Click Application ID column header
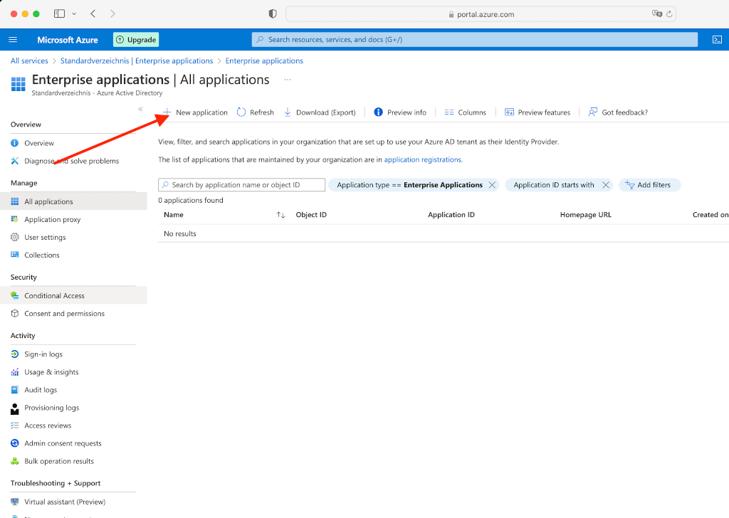729x518 pixels. tap(451, 215)
